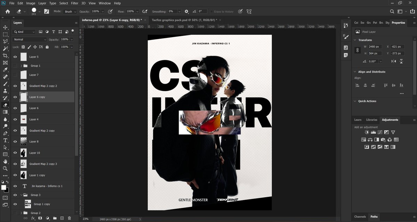This screenshot has height=222, width=417.
Task: Select the Pen tool
Action: tap(5, 133)
